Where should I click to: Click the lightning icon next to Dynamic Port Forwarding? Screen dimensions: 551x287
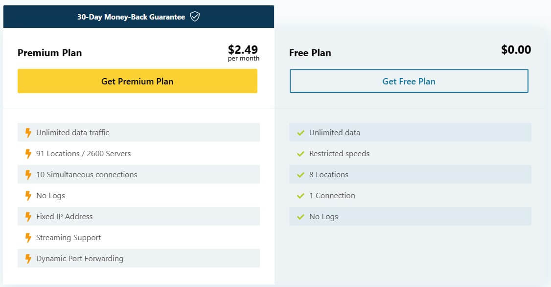(28, 258)
